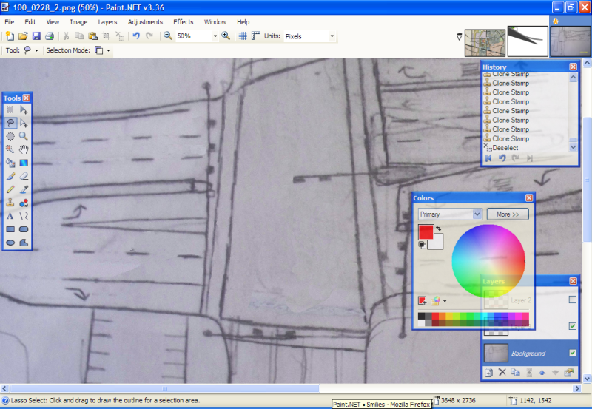
Task: Select the Zoom magnifier tool
Action: pos(24,136)
